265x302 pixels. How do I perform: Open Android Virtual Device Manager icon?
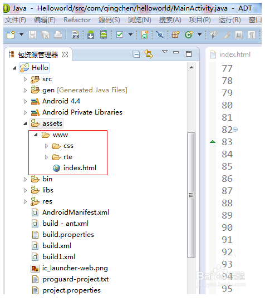tap(104, 34)
